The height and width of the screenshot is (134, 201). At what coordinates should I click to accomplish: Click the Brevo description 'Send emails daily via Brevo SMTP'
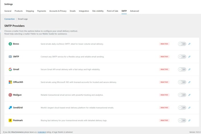point(72,44)
